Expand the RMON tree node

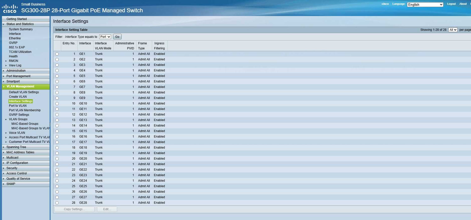coord(6,61)
